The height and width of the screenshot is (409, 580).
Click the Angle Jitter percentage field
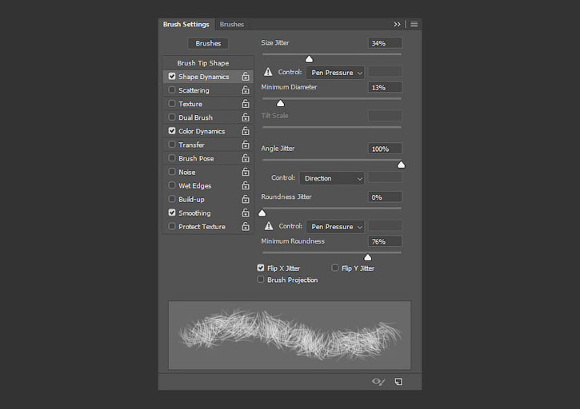(385, 149)
